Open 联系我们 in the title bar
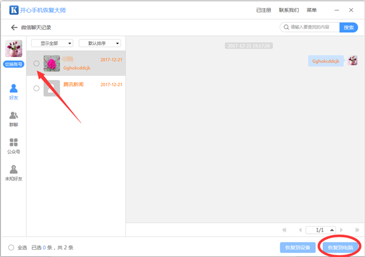 click(x=289, y=10)
